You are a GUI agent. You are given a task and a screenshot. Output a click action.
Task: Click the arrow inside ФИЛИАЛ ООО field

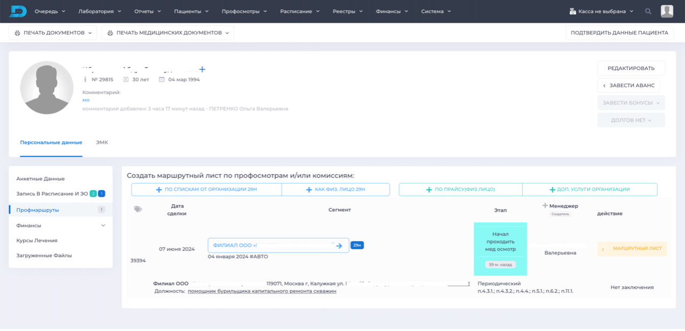coord(339,245)
